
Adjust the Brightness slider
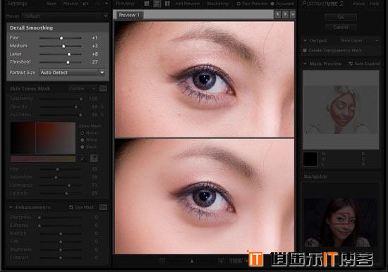click(x=61, y=249)
